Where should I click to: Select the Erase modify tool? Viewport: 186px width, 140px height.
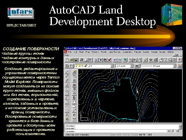(74, 72)
